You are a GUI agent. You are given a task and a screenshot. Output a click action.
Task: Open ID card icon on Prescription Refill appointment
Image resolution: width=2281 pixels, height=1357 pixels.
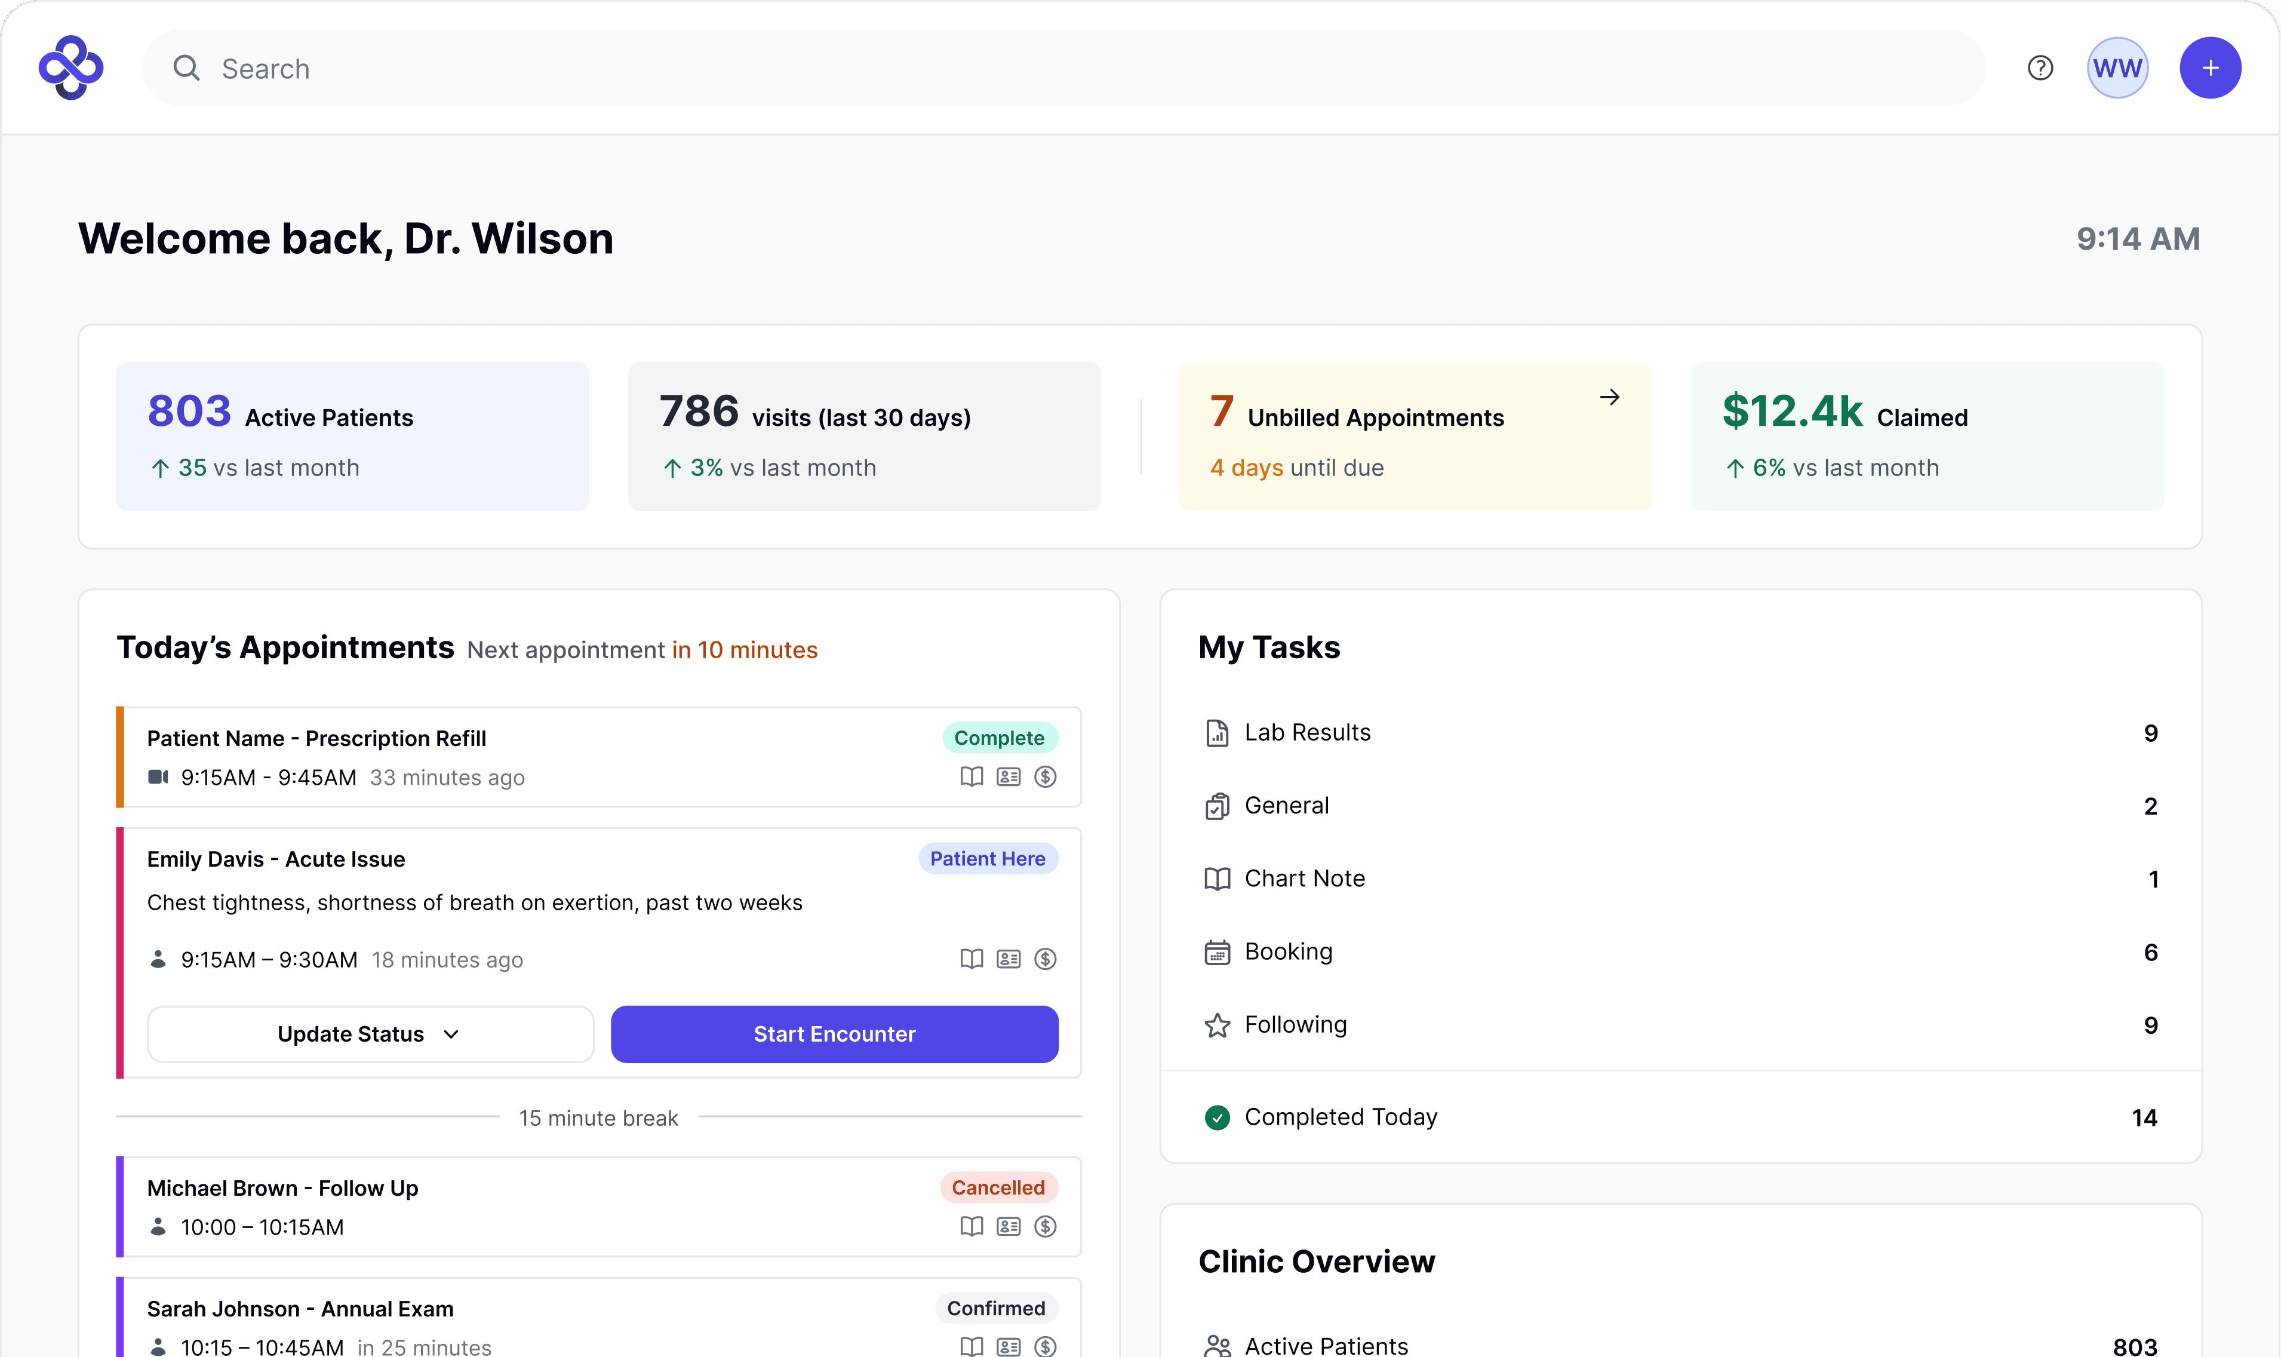click(1009, 776)
